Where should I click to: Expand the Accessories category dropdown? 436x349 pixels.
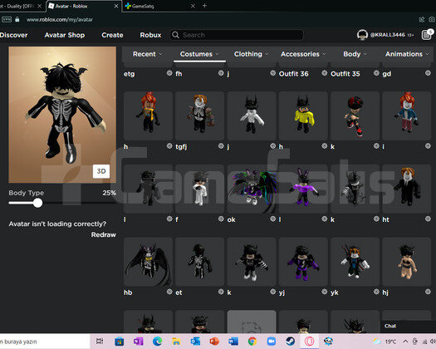coord(303,54)
